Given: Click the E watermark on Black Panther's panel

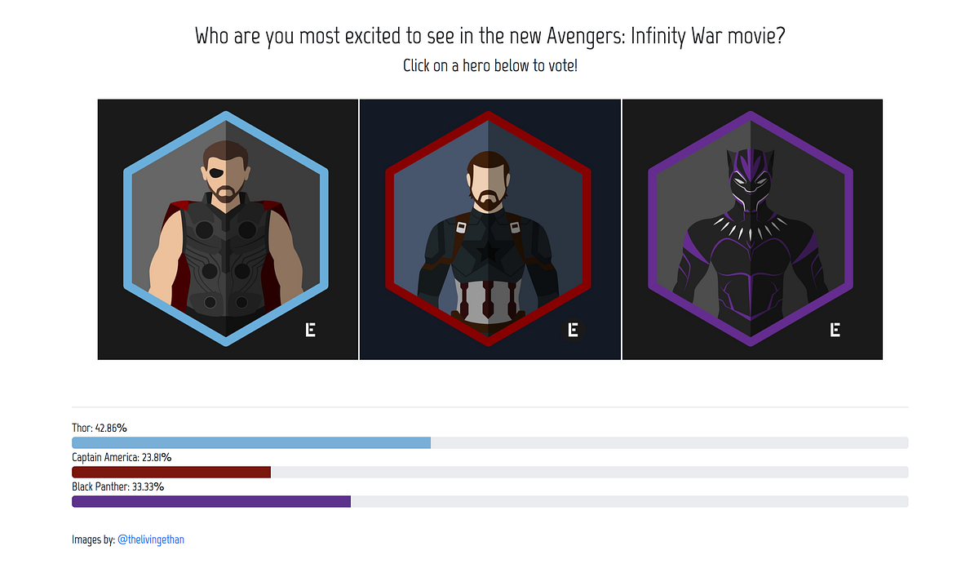Looking at the screenshot, I should tap(835, 329).
